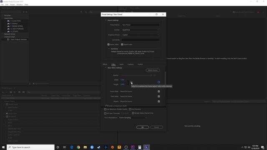Open the Based on Preset dropdown
Image resolution: width=267 pixels, height=150 pixels.
click(x=141, y=35)
